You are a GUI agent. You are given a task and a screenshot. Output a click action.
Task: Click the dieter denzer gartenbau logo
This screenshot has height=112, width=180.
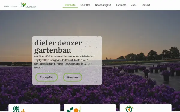pos(20,5)
